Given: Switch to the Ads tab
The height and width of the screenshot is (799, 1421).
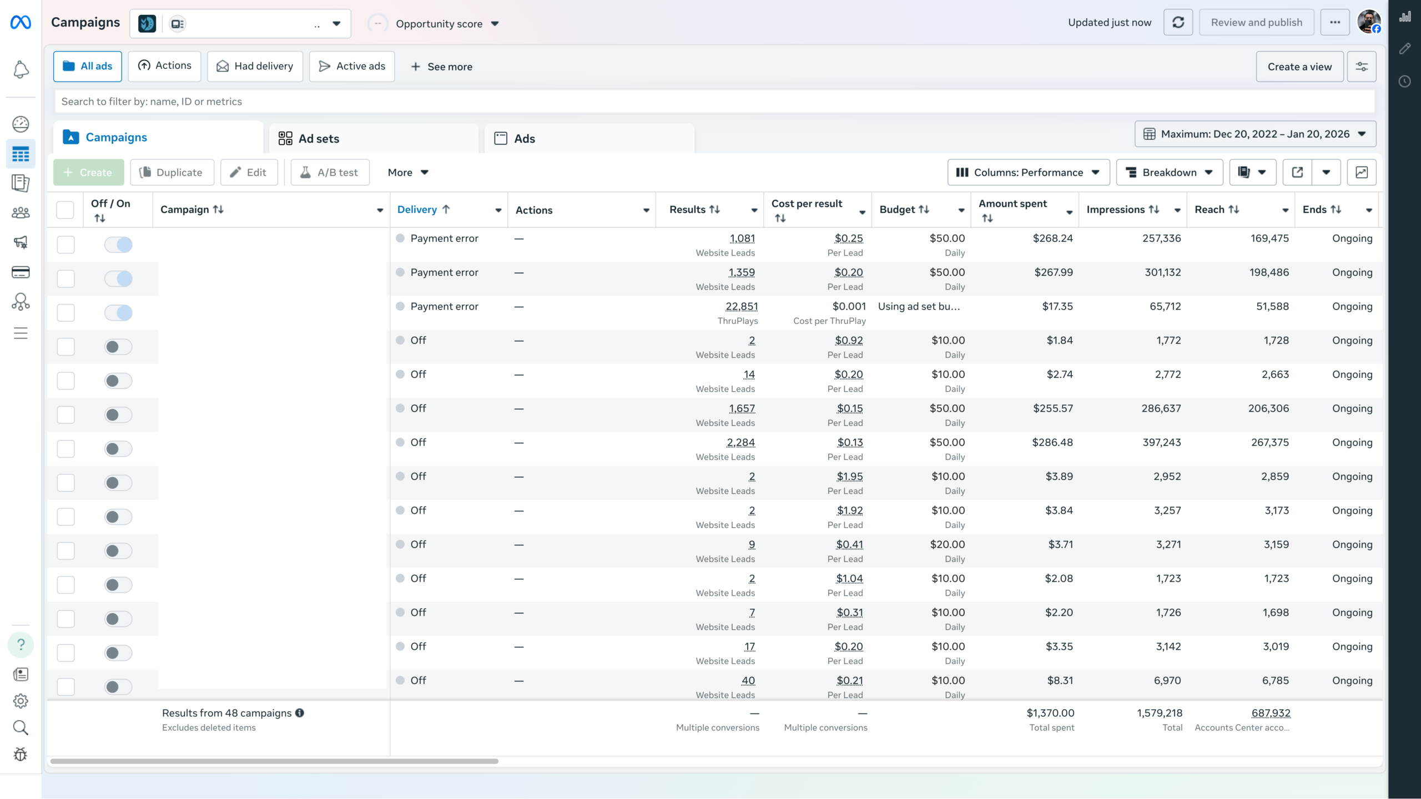Looking at the screenshot, I should coord(524,139).
